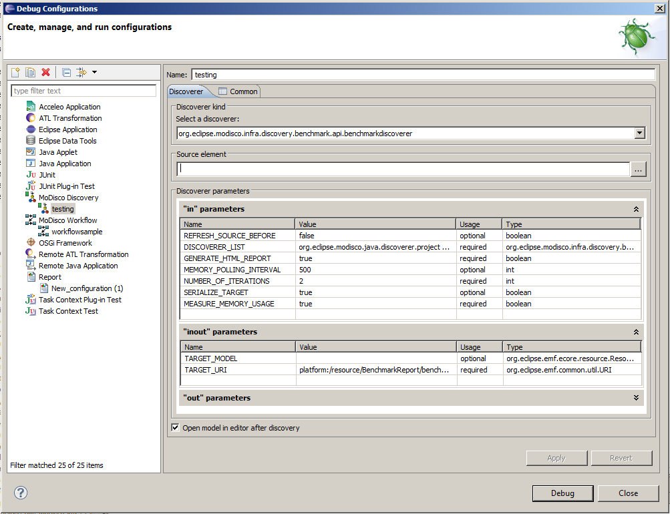Image resolution: width=670 pixels, height=514 pixels.
Task: Open the help question mark icon
Action: (21, 493)
